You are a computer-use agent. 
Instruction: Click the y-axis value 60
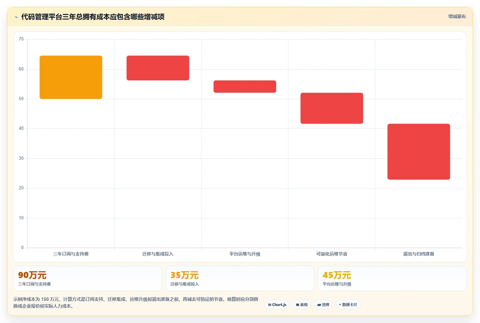[21, 69]
